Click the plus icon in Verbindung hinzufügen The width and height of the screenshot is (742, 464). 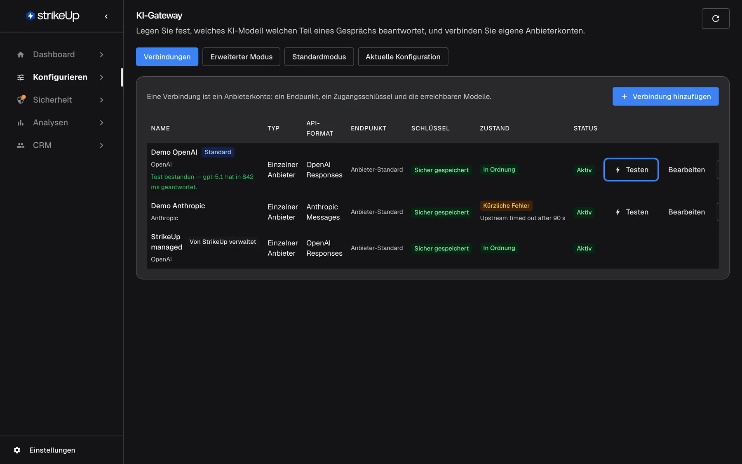(x=624, y=97)
